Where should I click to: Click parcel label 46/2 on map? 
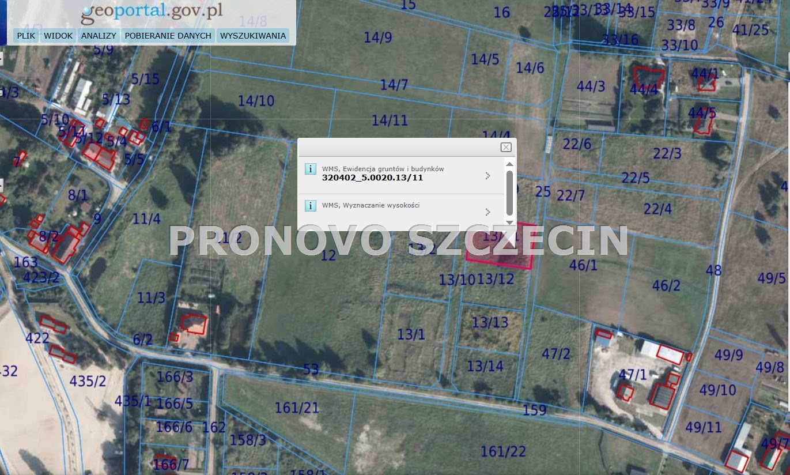(666, 285)
